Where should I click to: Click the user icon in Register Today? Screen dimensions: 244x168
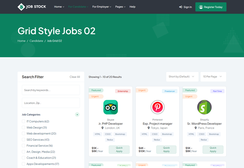[x=201, y=7]
